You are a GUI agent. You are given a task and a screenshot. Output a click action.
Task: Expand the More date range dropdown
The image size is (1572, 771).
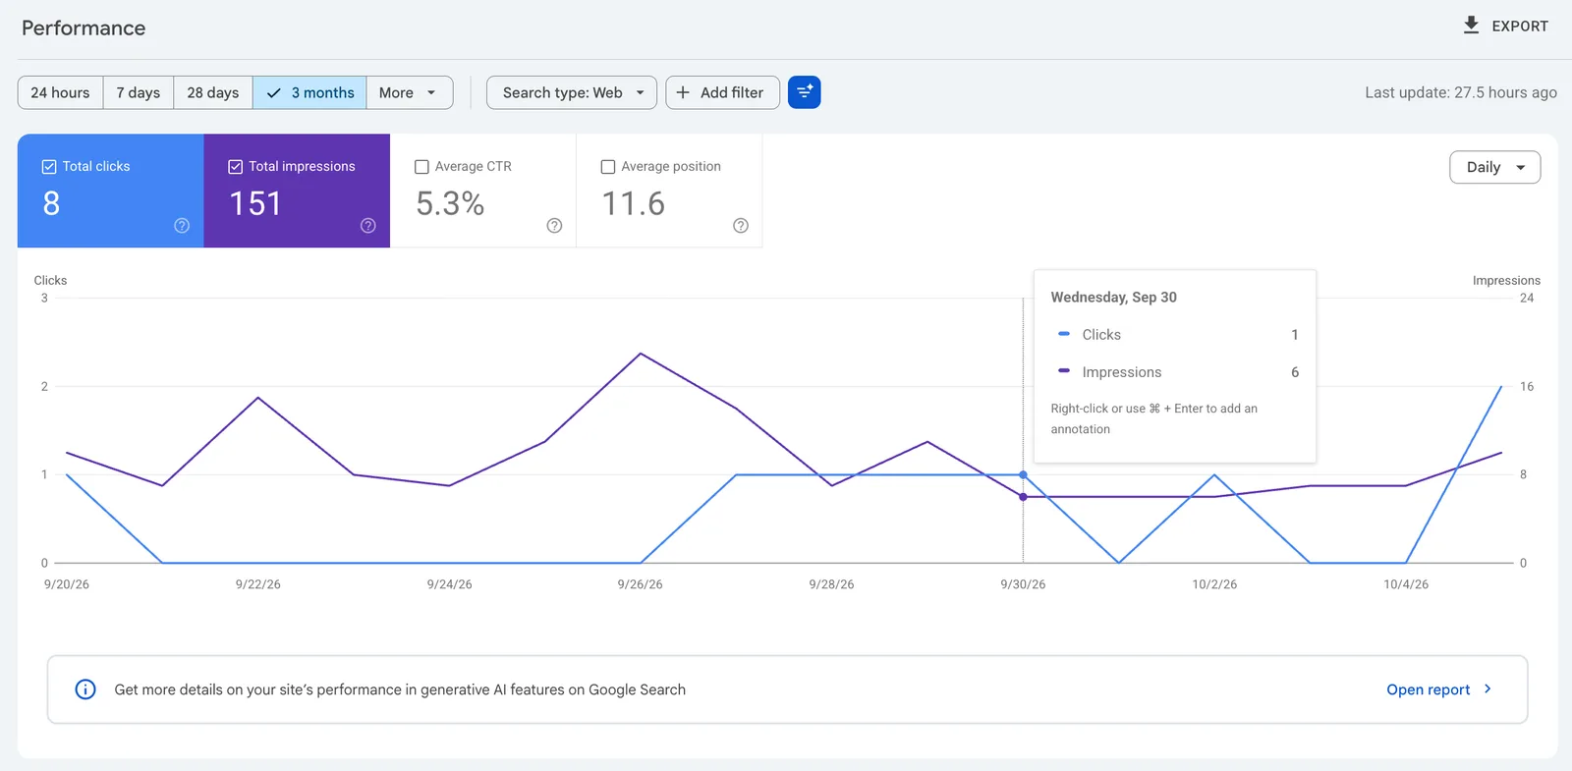click(x=409, y=92)
